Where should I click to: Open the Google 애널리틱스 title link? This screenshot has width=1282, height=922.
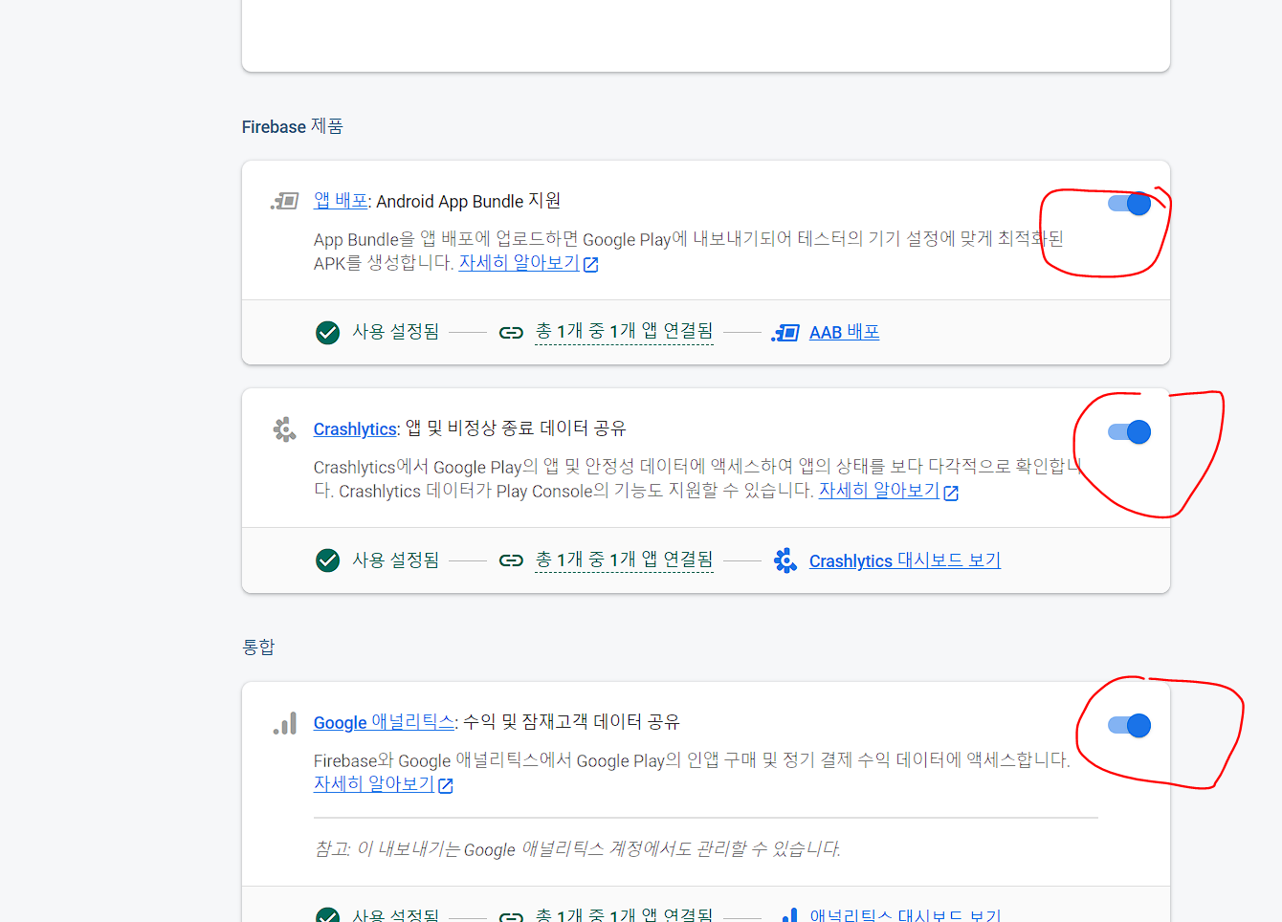pyautogui.click(x=384, y=722)
